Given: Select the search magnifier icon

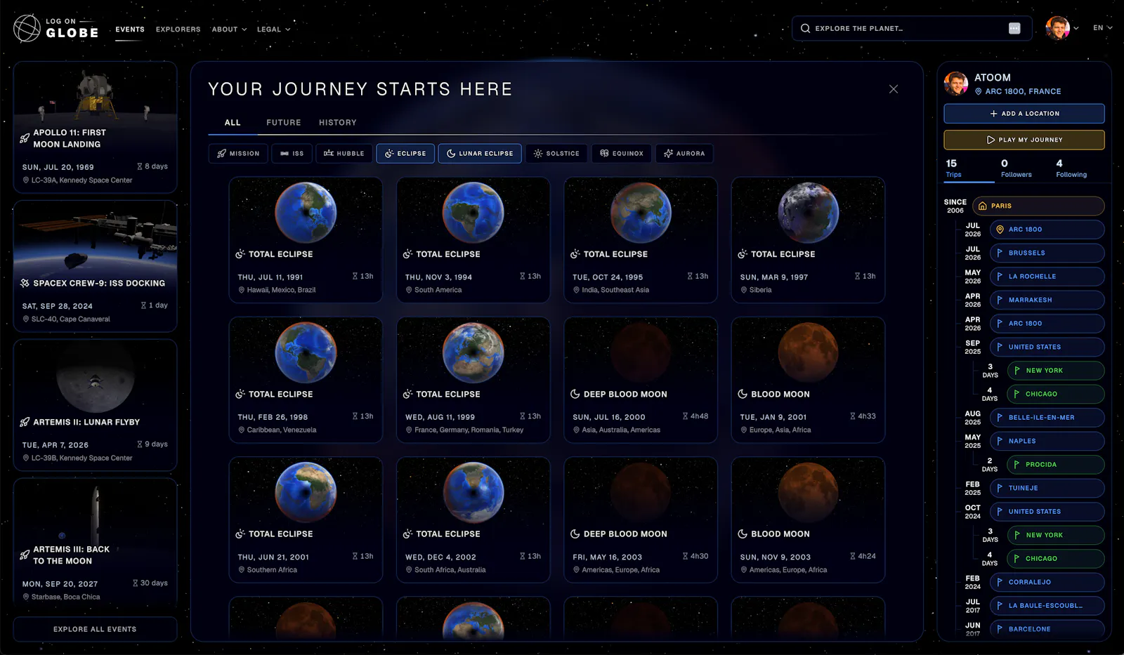Looking at the screenshot, I should 805,29.
